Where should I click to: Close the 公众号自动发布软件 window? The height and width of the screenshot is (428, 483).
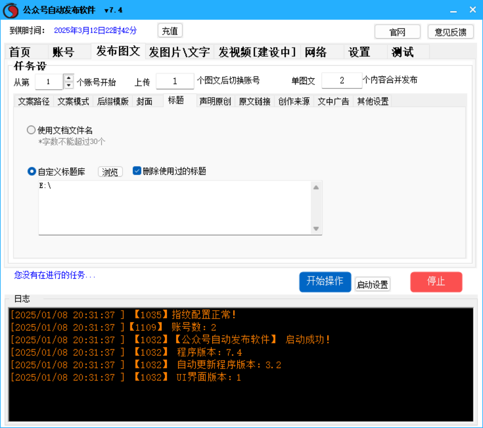(473, 10)
